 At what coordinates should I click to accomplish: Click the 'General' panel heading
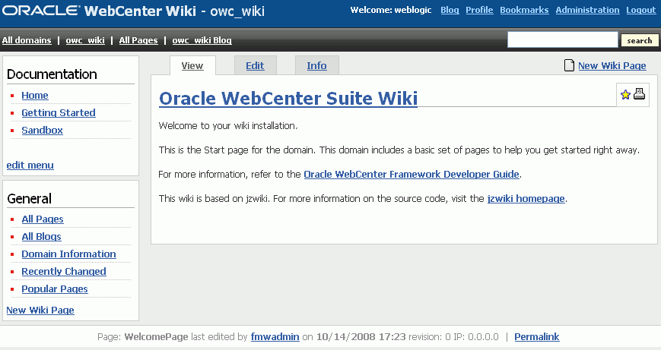(x=29, y=199)
